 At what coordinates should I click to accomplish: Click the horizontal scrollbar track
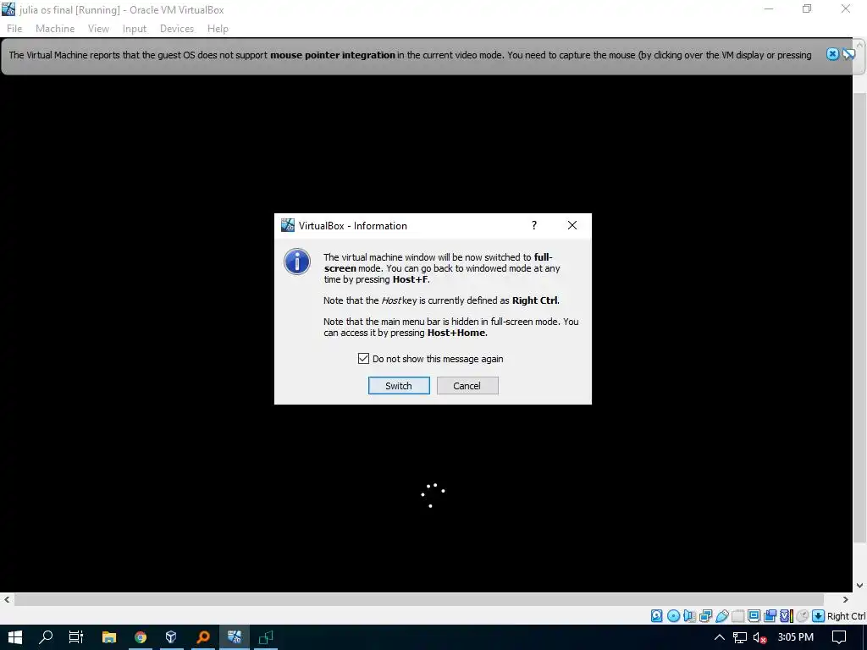418,600
